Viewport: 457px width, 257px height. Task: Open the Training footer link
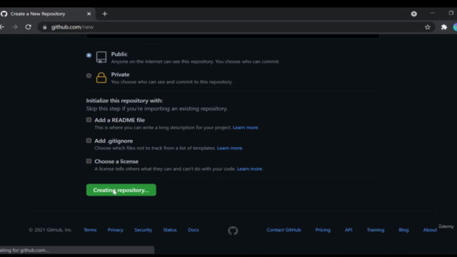pos(376,230)
